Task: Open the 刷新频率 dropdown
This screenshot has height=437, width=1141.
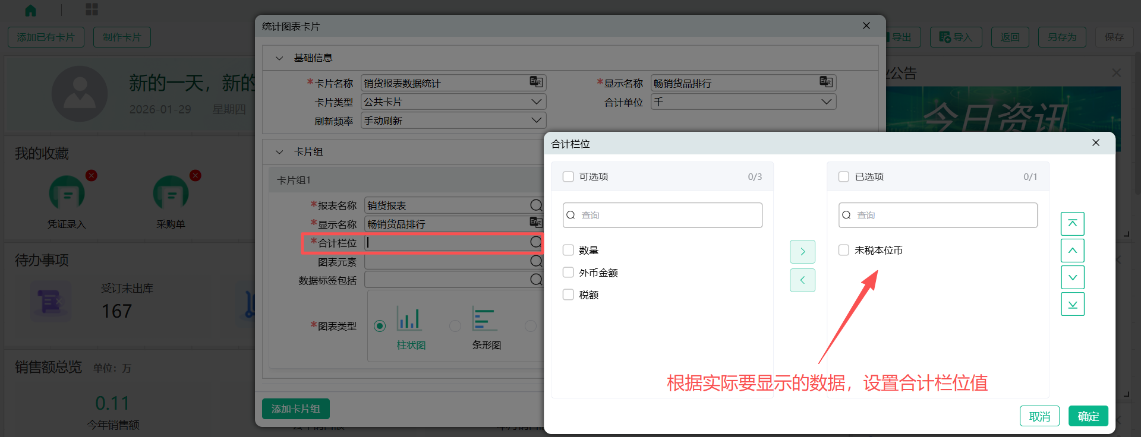Action: tap(536, 121)
